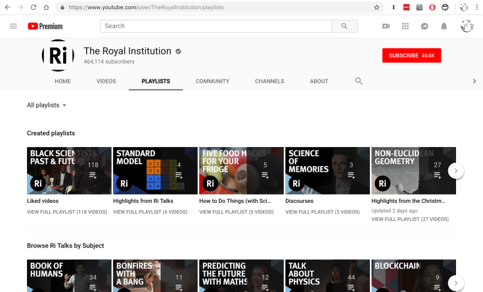Image resolution: width=483 pixels, height=292 pixels.
Task: Click in the YouTube Search field
Action: [x=216, y=26]
